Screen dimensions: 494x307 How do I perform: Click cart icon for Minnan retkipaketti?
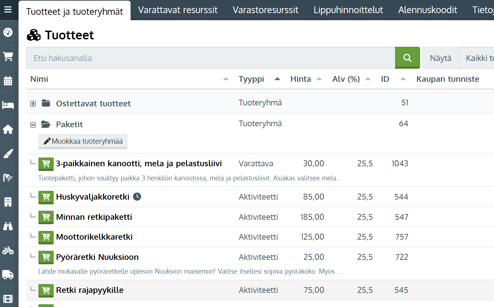pyautogui.click(x=46, y=217)
